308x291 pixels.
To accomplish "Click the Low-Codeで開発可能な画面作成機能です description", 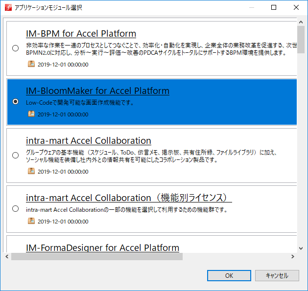I will point(80,103).
